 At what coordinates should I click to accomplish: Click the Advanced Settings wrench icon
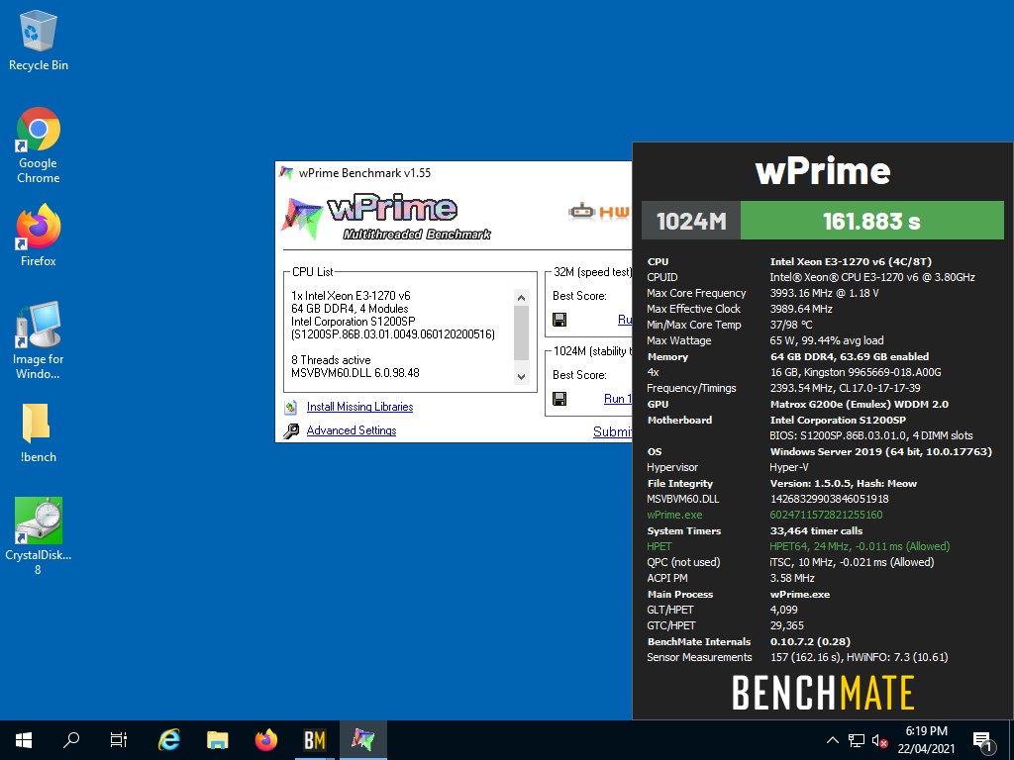tap(291, 430)
